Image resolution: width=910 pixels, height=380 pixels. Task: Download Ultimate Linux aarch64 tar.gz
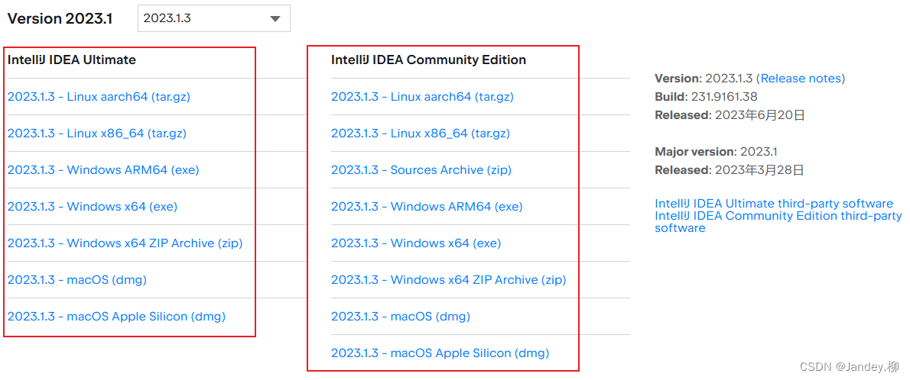click(99, 97)
